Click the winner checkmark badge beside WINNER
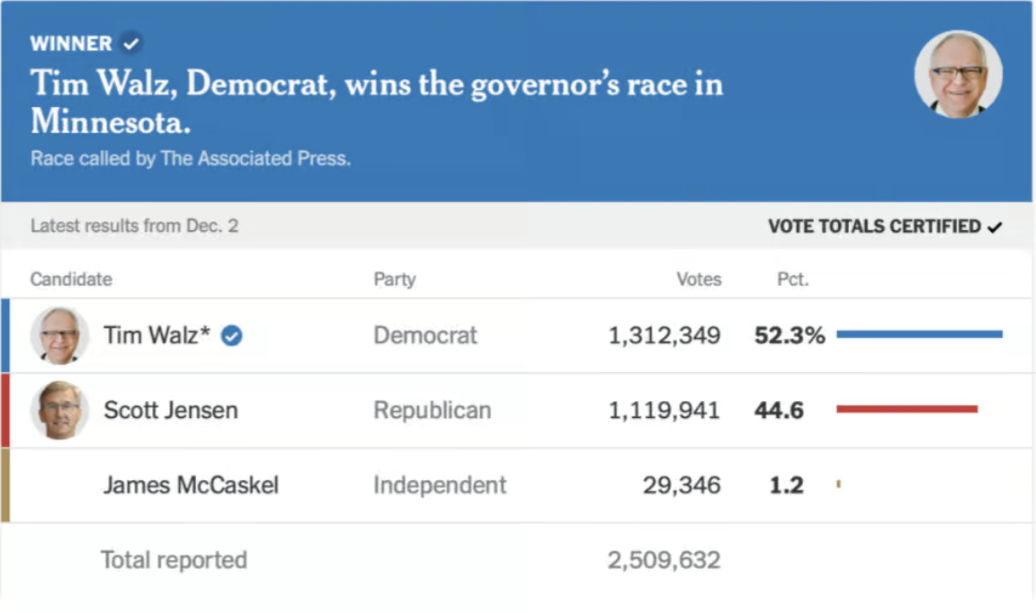 [131, 43]
